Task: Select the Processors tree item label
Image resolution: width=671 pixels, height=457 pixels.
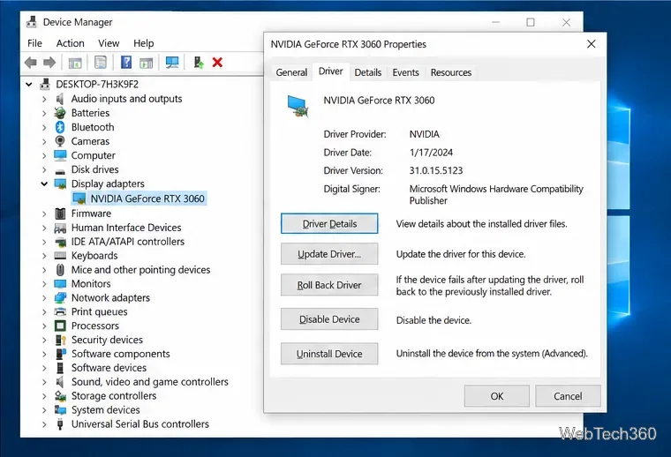Action: pos(95,326)
